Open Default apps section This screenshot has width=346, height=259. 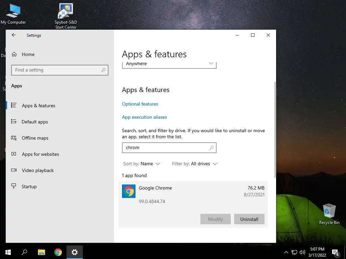59,122
